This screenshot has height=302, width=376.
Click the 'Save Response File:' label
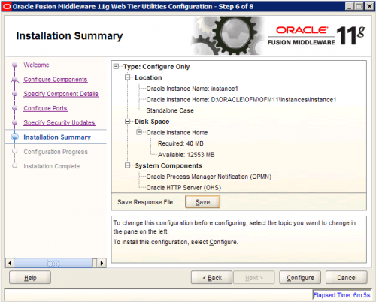click(x=146, y=202)
